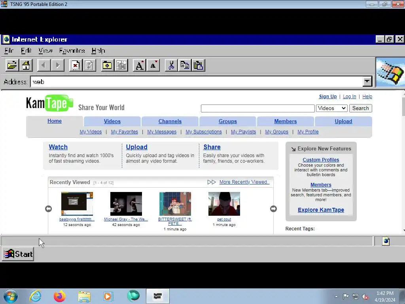This screenshot has height=304, width=405.
Task: Go to the Home page toolbar icon
Action: [x=26, y=65]
